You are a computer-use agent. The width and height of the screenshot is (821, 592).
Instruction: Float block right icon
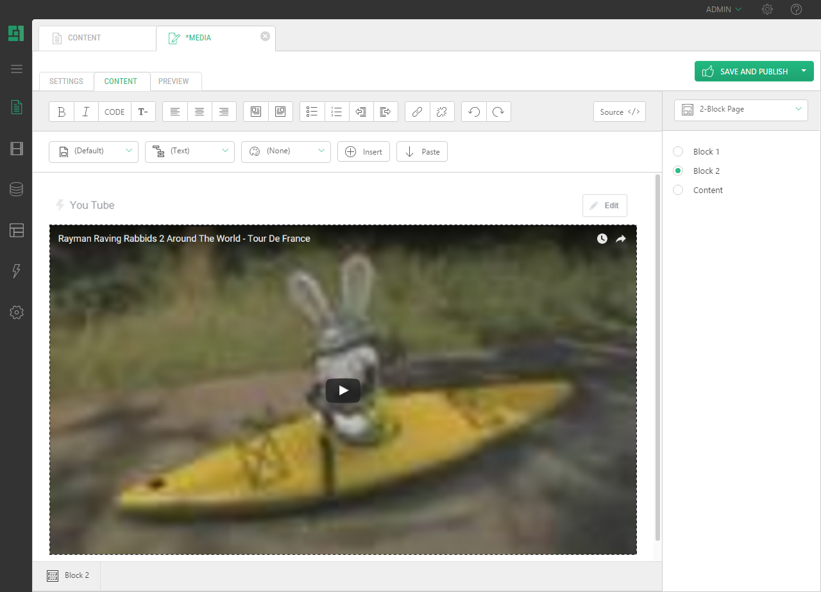[280, 112]
